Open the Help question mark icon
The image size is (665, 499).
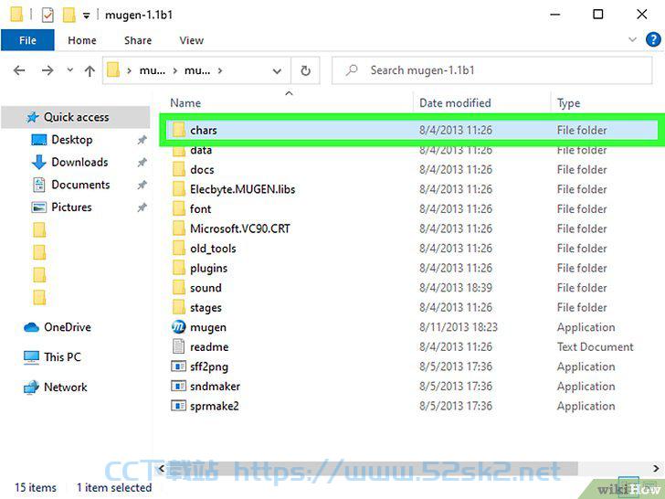[653, 40]
